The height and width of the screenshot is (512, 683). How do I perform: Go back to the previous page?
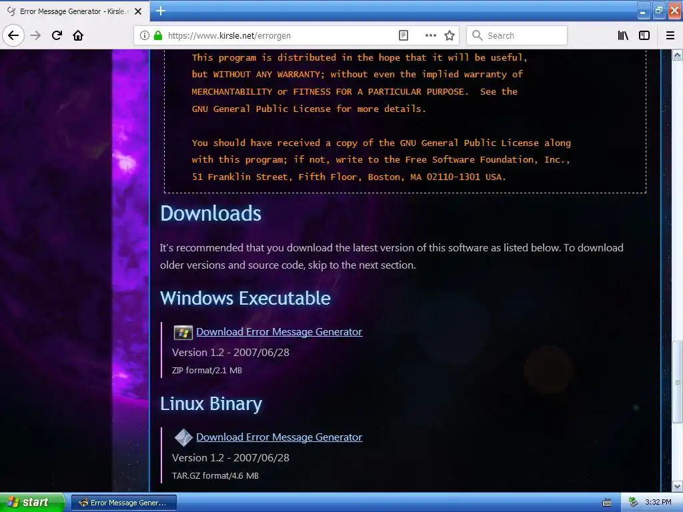click(13, 35)
